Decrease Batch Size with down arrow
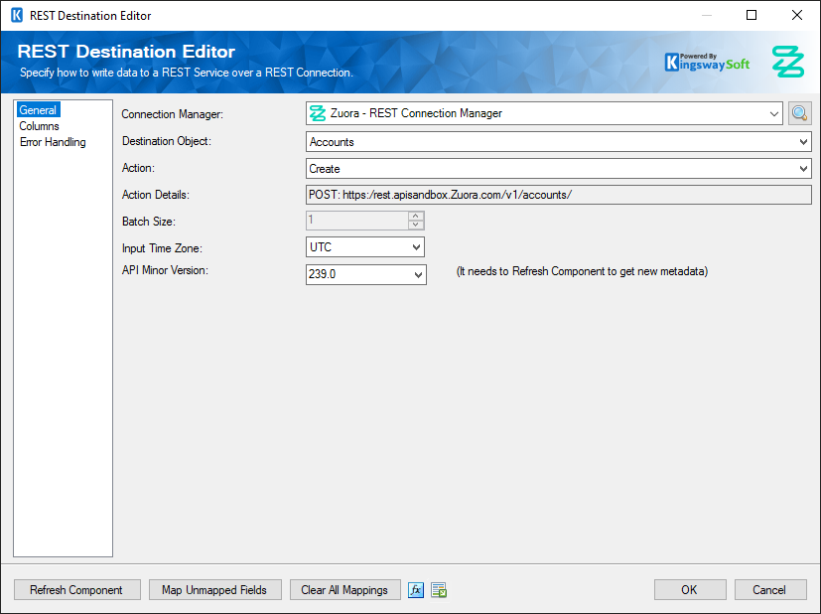This screenshot has width=821, height=614. click(416, 225)
